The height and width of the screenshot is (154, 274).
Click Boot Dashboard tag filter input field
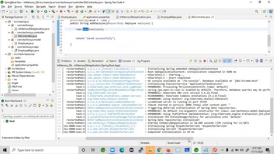click(27, 116)
